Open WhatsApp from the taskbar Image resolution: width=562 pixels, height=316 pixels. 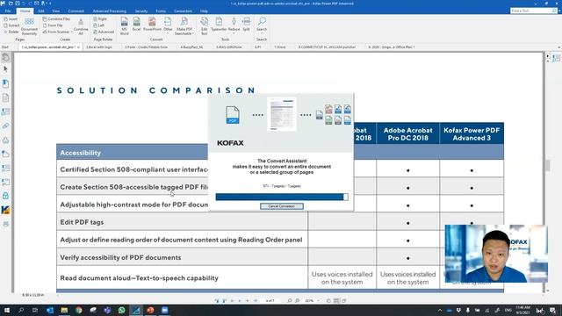tap(121, 310)
